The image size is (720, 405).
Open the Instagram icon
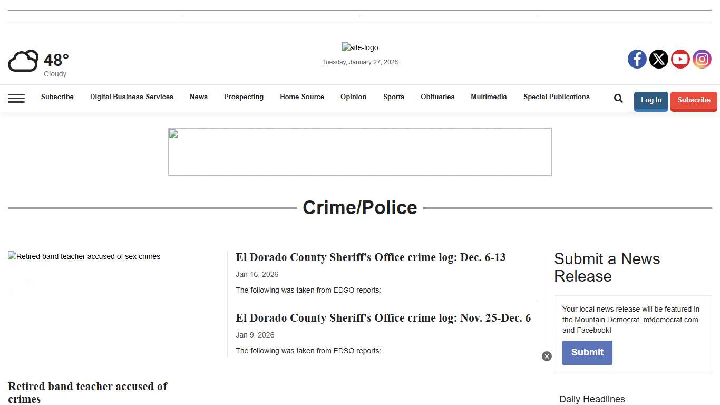[x=702, y=59]
